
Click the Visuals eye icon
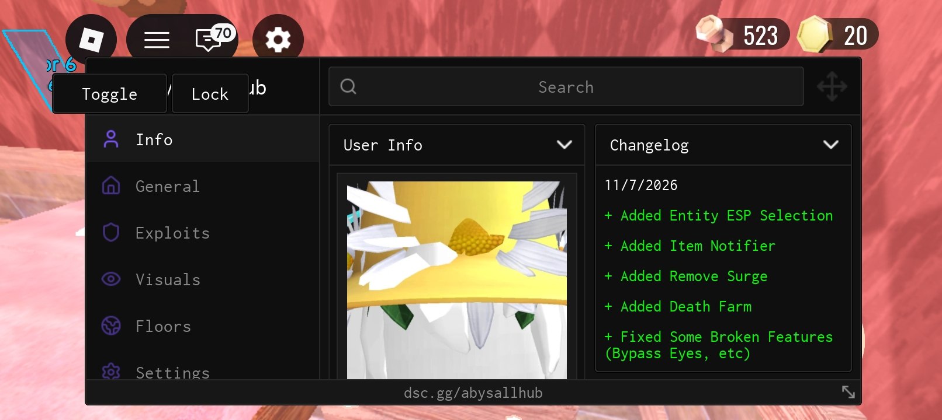click(111, 279)
